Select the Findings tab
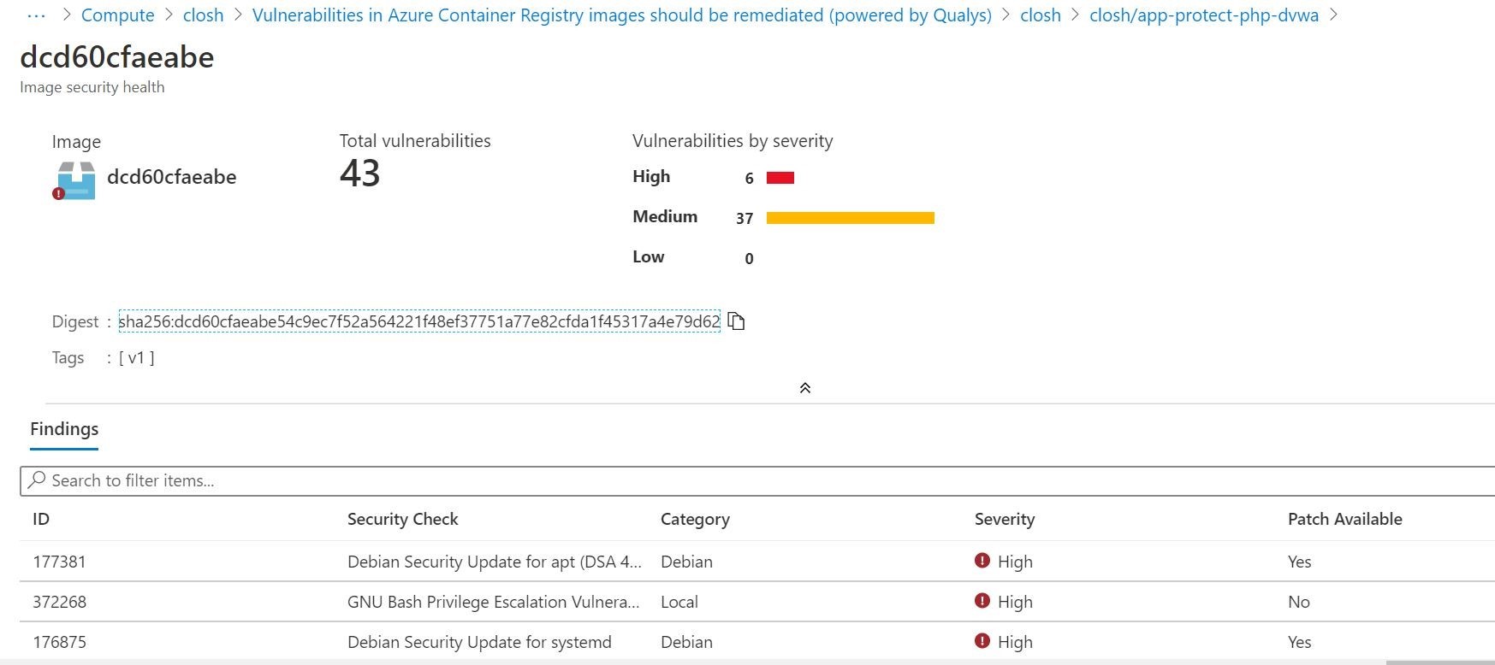Viewport: 1495px width, 665px height. pos(64,429)
